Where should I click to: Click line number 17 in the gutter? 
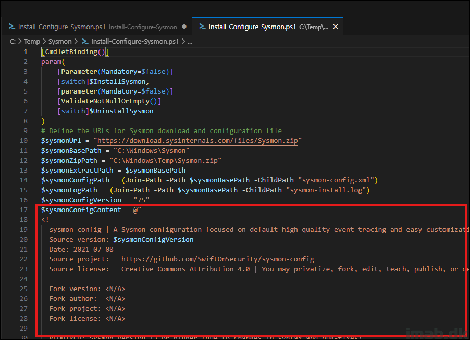click(23, 210)
